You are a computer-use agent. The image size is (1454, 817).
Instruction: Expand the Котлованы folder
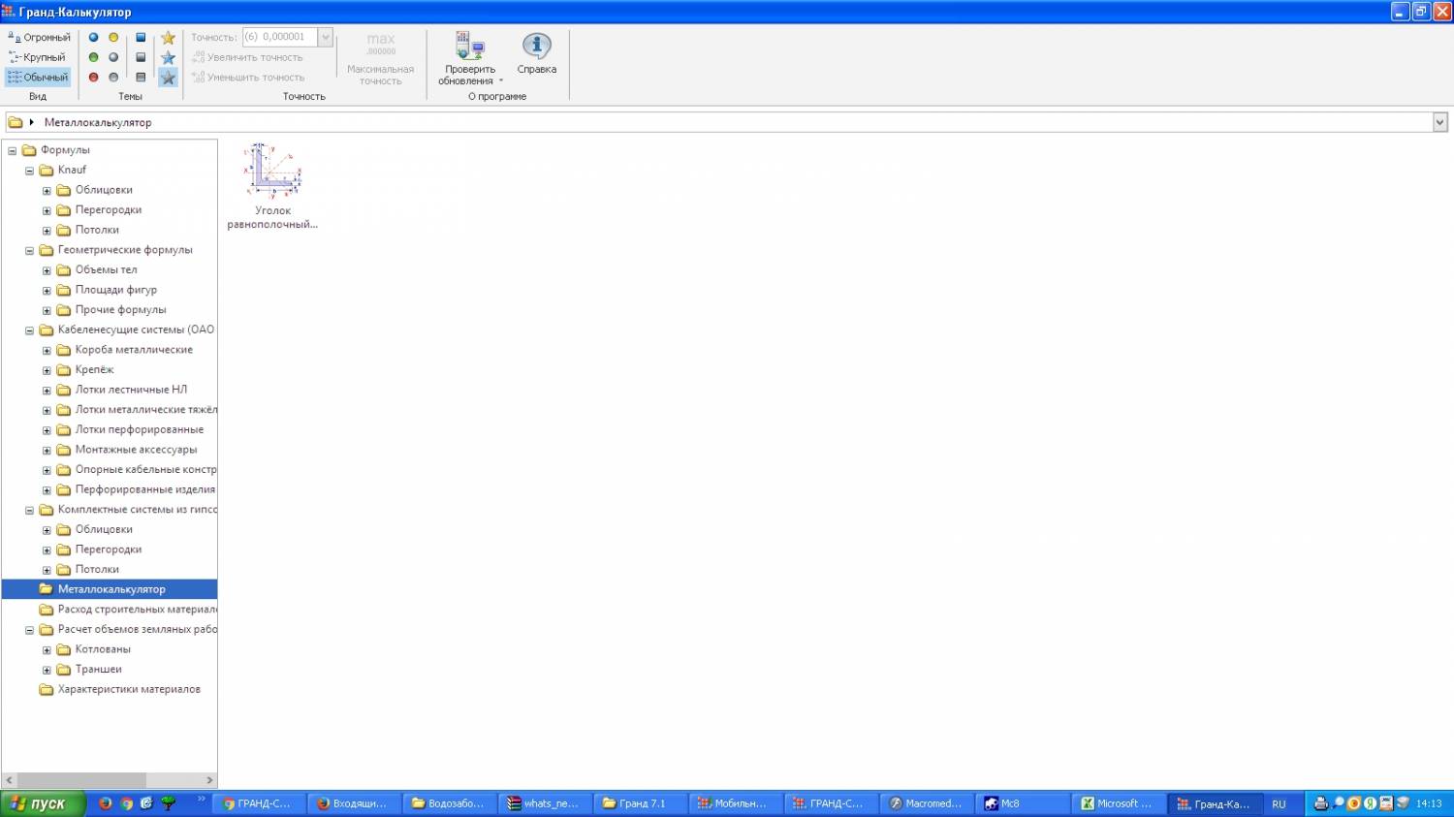point(47,650)
